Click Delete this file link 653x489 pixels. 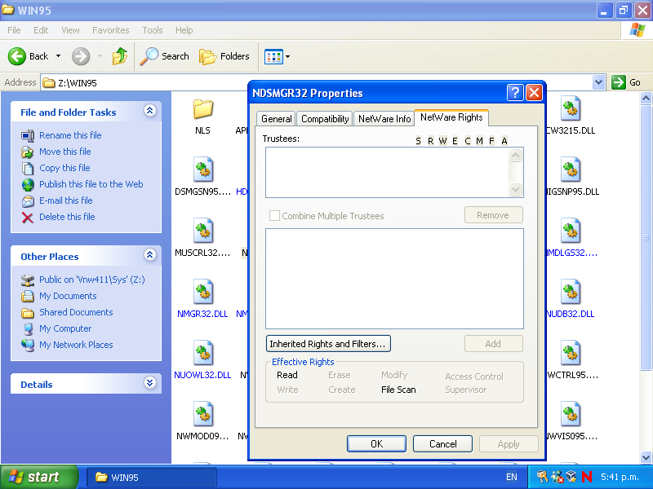[x=67, y=217]
